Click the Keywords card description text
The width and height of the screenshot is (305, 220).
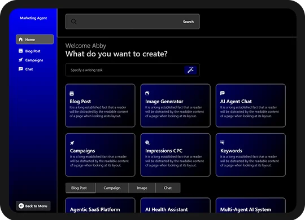250,161
